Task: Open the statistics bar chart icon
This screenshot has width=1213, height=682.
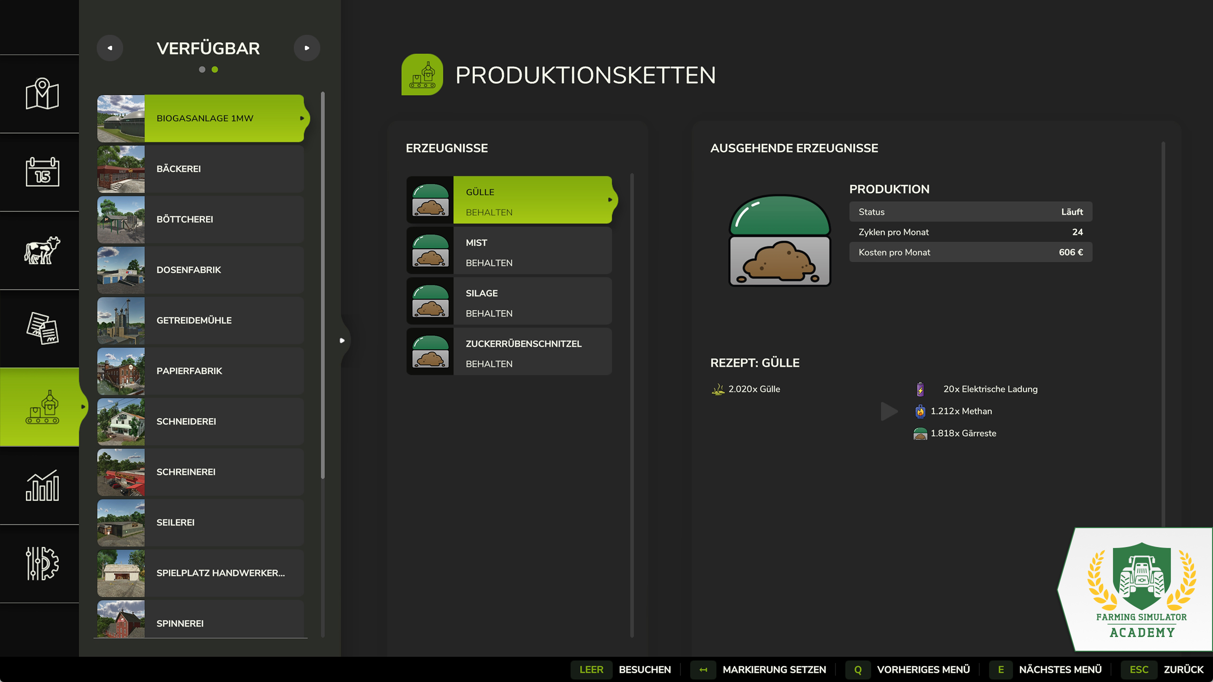Action: click(42, 485)
